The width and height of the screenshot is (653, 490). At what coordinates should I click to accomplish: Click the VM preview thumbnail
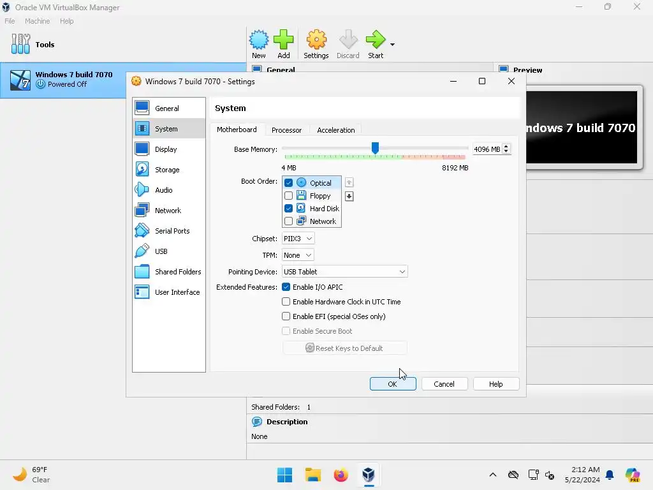582,128
